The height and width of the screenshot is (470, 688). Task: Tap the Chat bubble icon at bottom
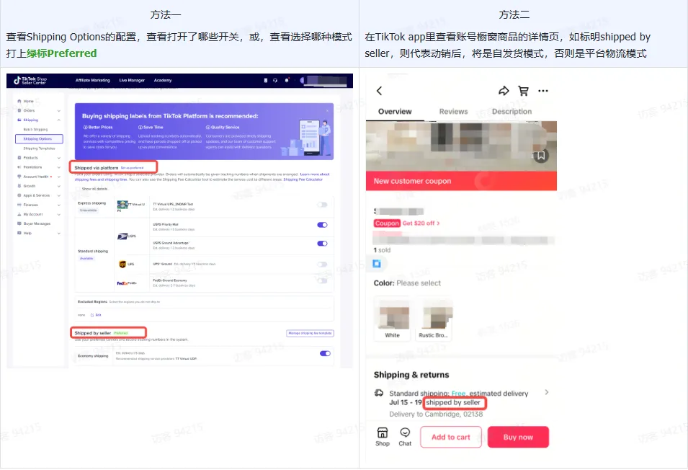coord(405,433)
